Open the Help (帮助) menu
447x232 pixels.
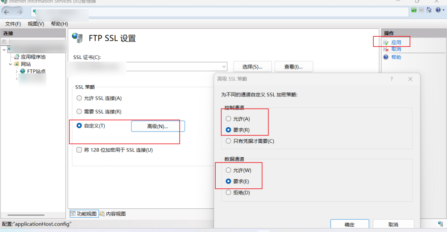(x=59, y=24)
